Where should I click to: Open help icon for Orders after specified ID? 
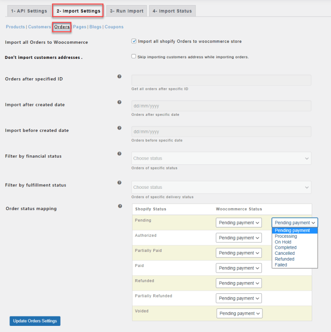pos(119,76)
